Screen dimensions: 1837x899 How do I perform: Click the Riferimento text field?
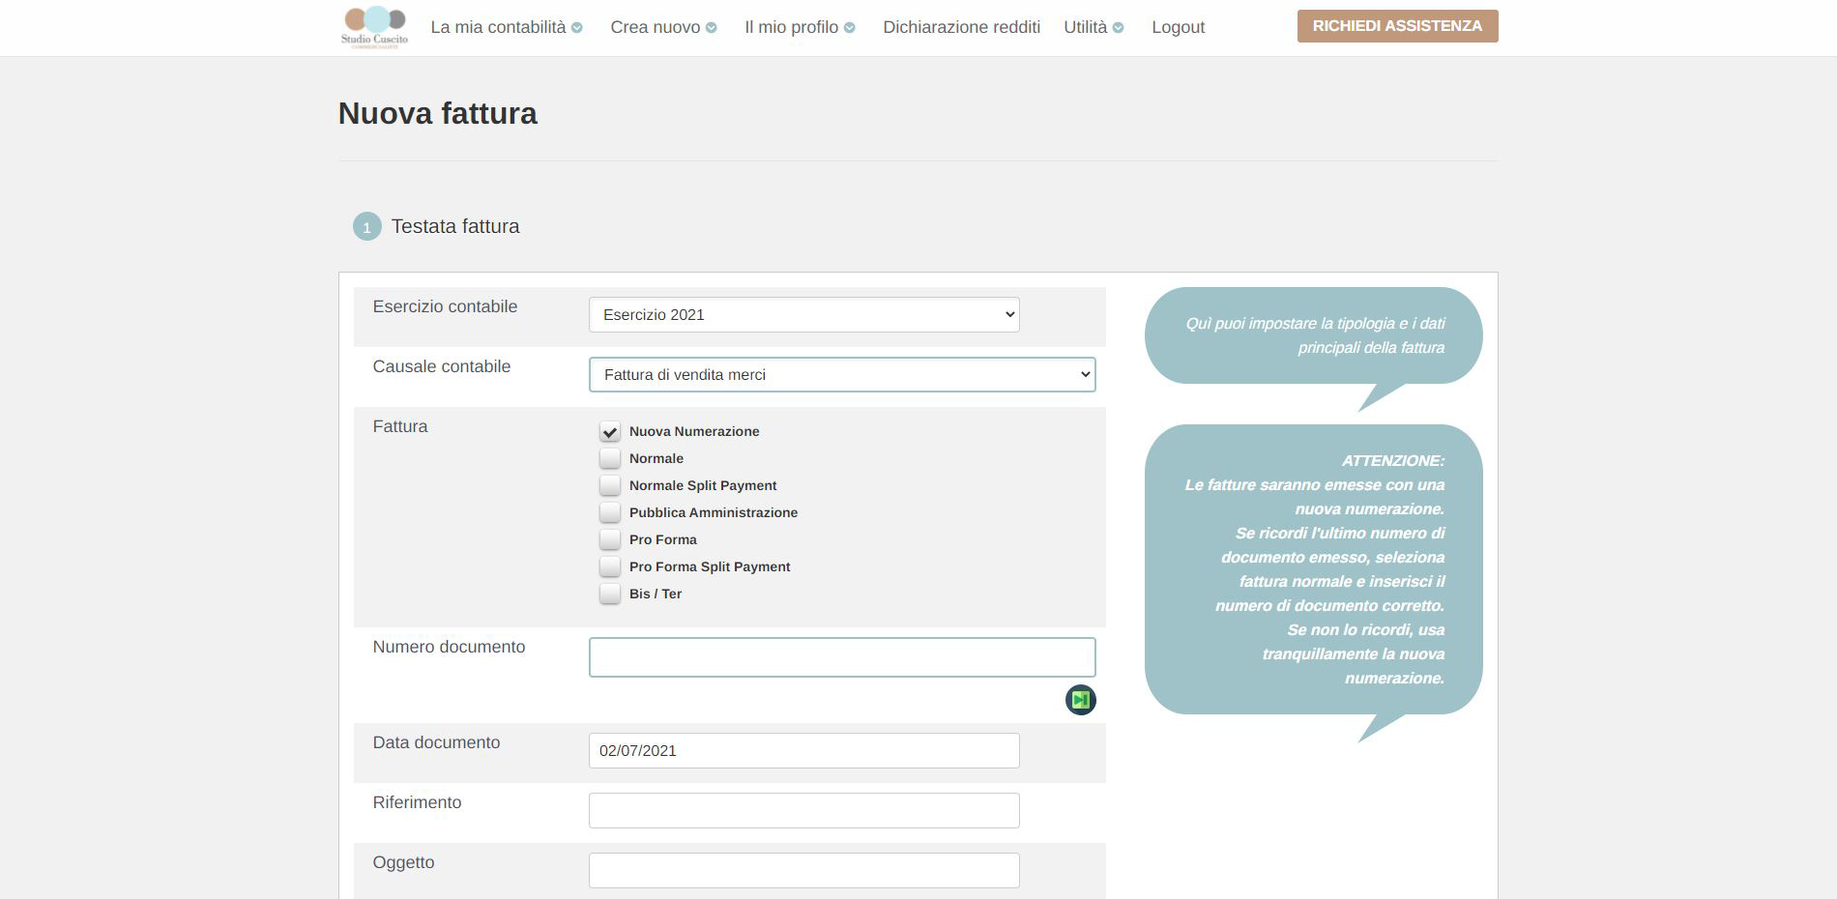(803, 811)
